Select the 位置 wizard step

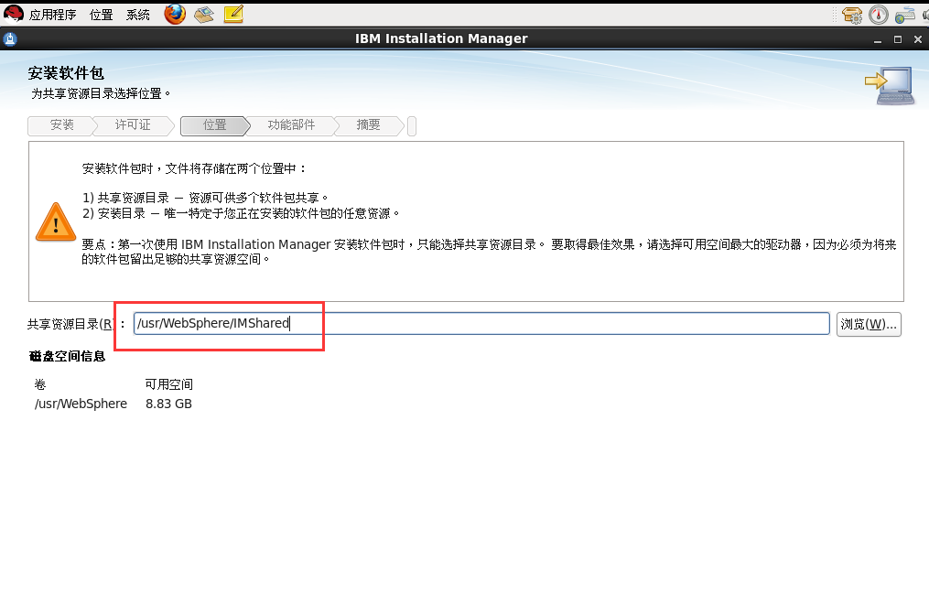coord(214,125)
